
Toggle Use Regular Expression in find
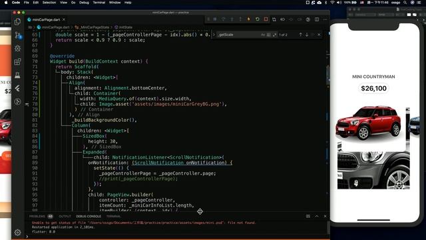coord(275,35)
